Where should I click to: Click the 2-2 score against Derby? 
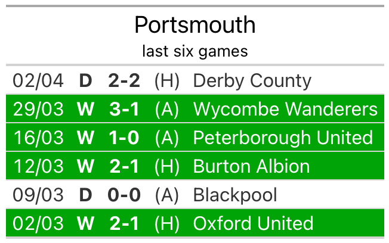124,81
